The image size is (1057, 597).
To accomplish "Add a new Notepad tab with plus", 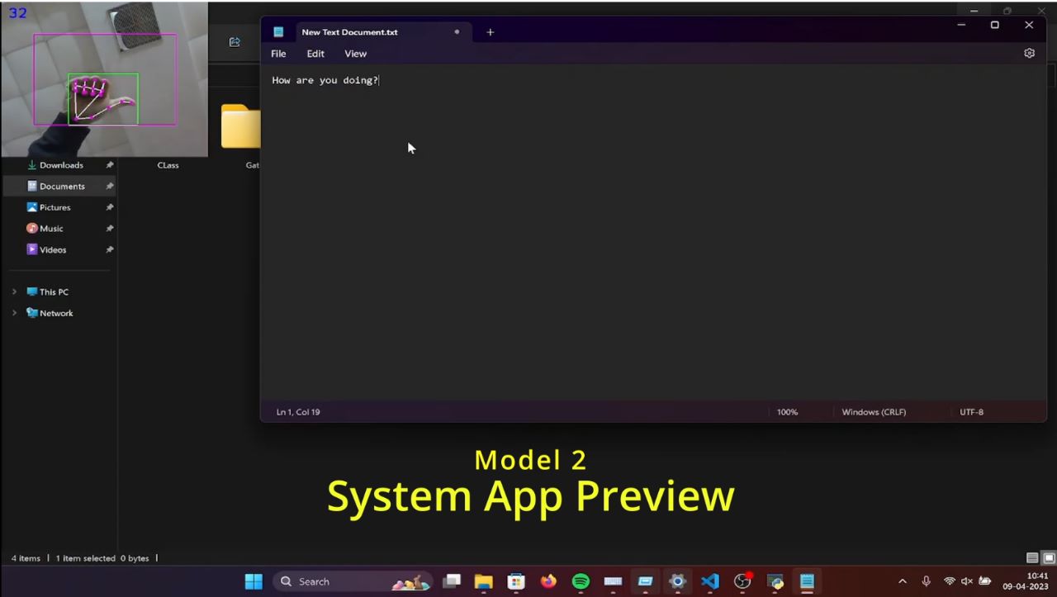I will [x=490, y=32].
